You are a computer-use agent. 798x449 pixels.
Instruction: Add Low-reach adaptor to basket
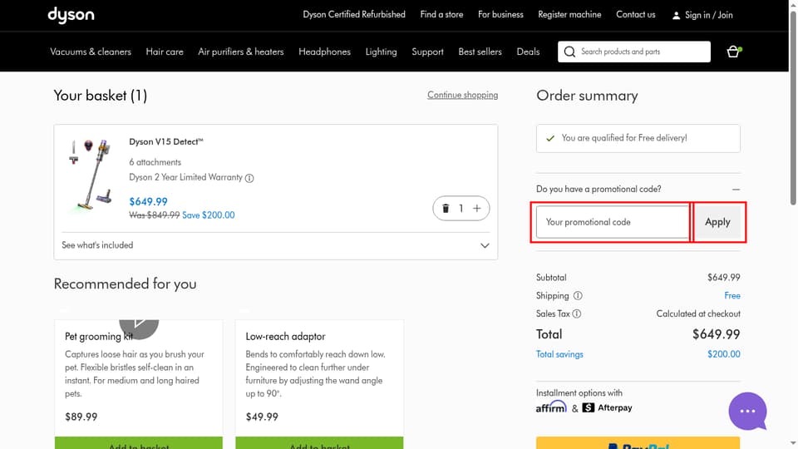pyautogui.click(x=319, y=443)
